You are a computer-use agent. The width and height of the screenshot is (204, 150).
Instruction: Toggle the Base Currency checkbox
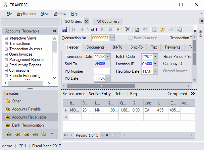click(x=131, y=38)
